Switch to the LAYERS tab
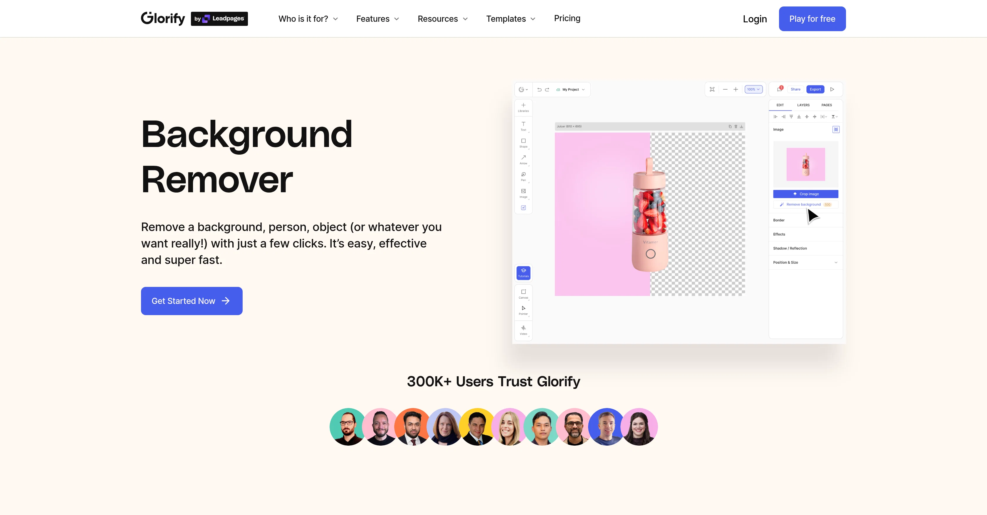 pyautogui.click(x=803, y=105)
